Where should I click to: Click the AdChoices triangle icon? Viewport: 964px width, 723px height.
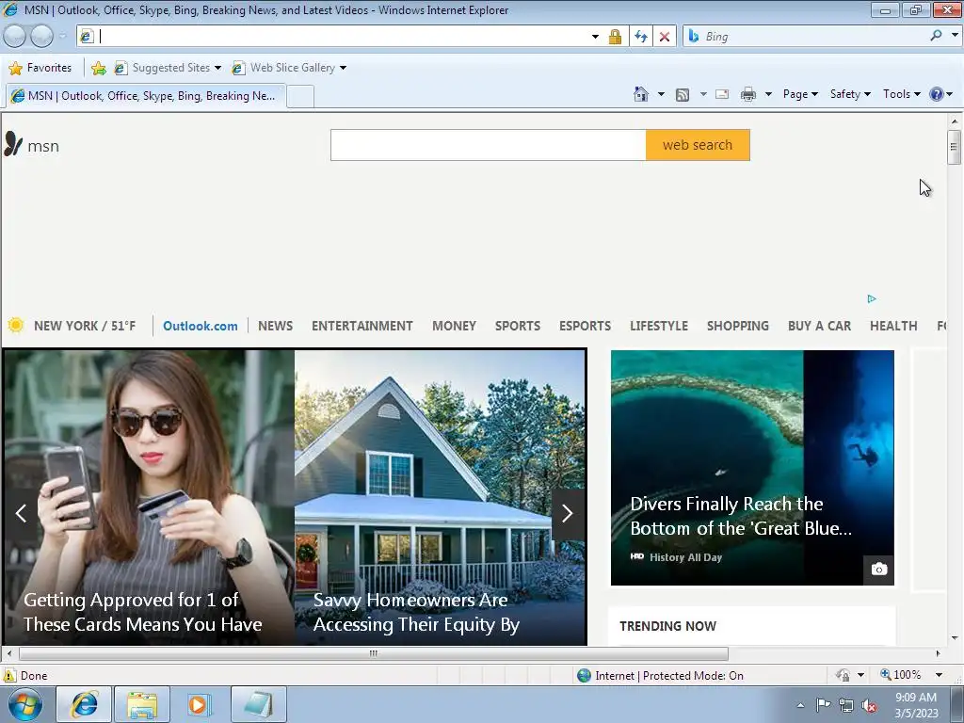pos(872,298)
